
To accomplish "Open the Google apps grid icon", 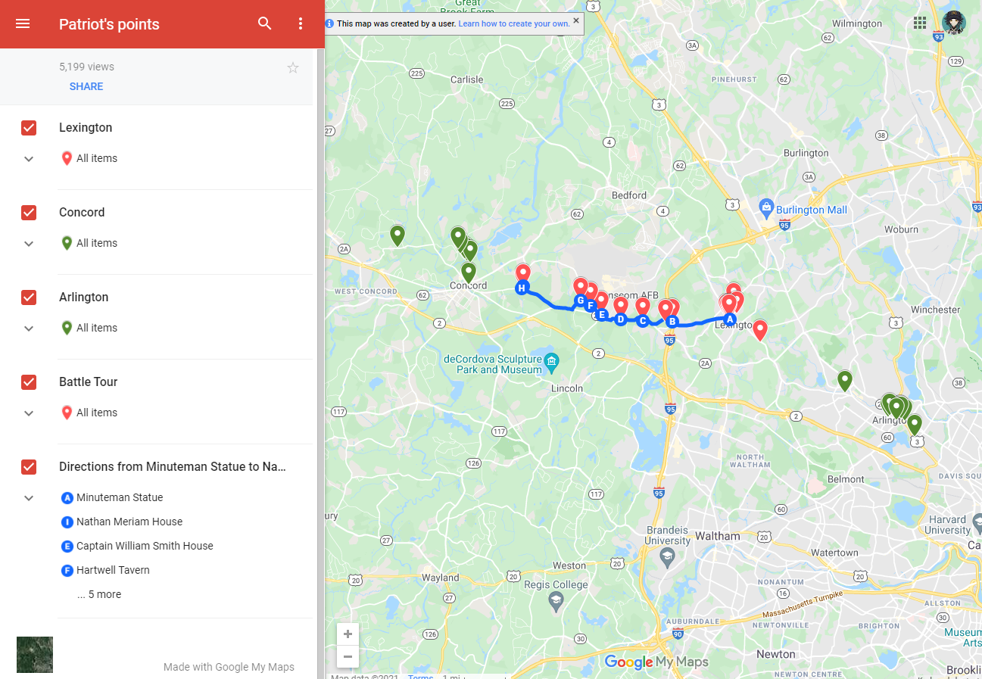I will point(920,23).
